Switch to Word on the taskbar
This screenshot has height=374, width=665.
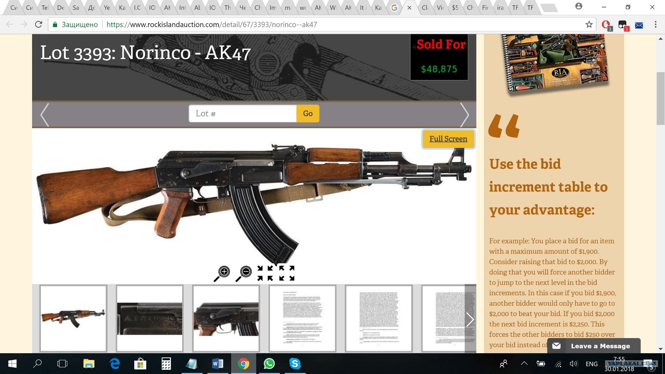pyautogui.click(x=217, y=363)
